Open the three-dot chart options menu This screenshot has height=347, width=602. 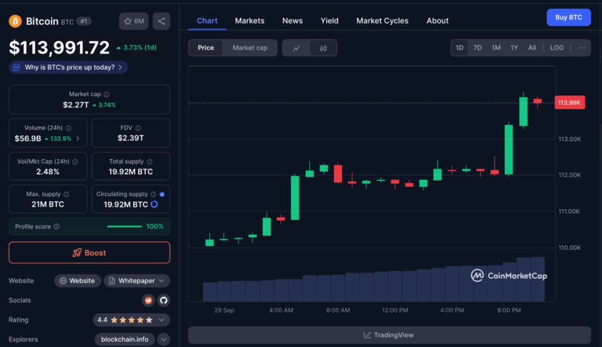click(x=581, y=48)
